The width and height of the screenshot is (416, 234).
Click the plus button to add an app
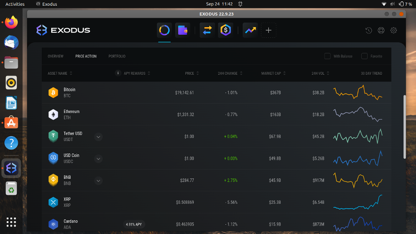coord(268,30)
